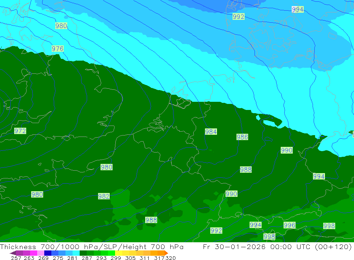Click the 980 label above the 976 label

[x=61, y=26]
